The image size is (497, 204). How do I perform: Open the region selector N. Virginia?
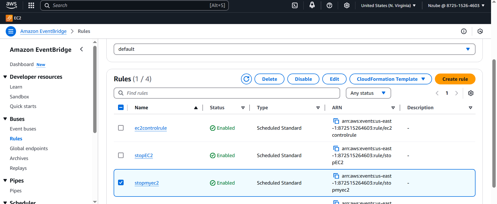point(388,5)
